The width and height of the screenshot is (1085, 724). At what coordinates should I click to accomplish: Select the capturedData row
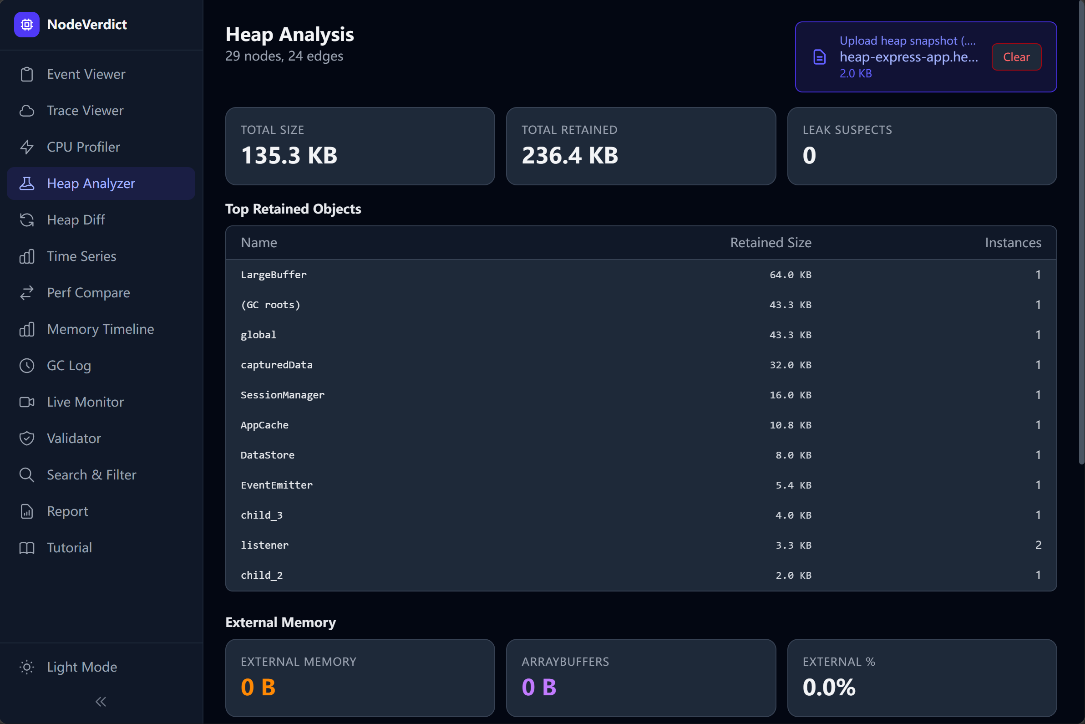641,365
